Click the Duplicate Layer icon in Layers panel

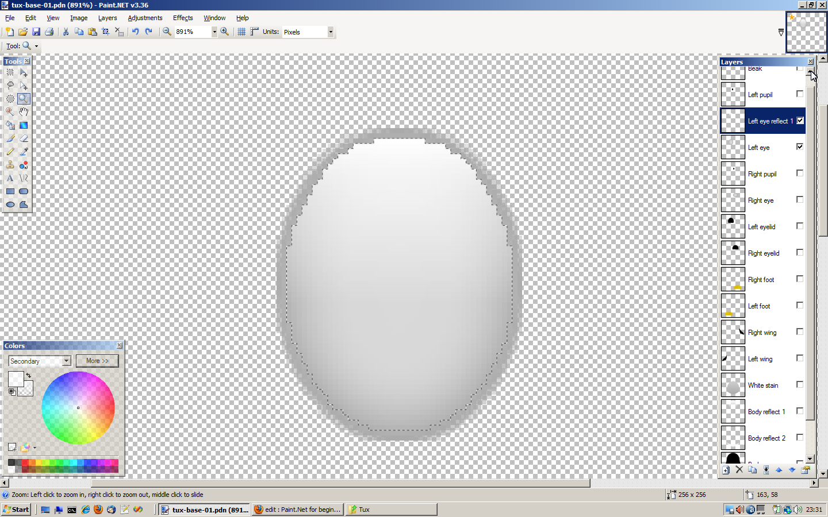pyautogui.click(x=753, y=470)
